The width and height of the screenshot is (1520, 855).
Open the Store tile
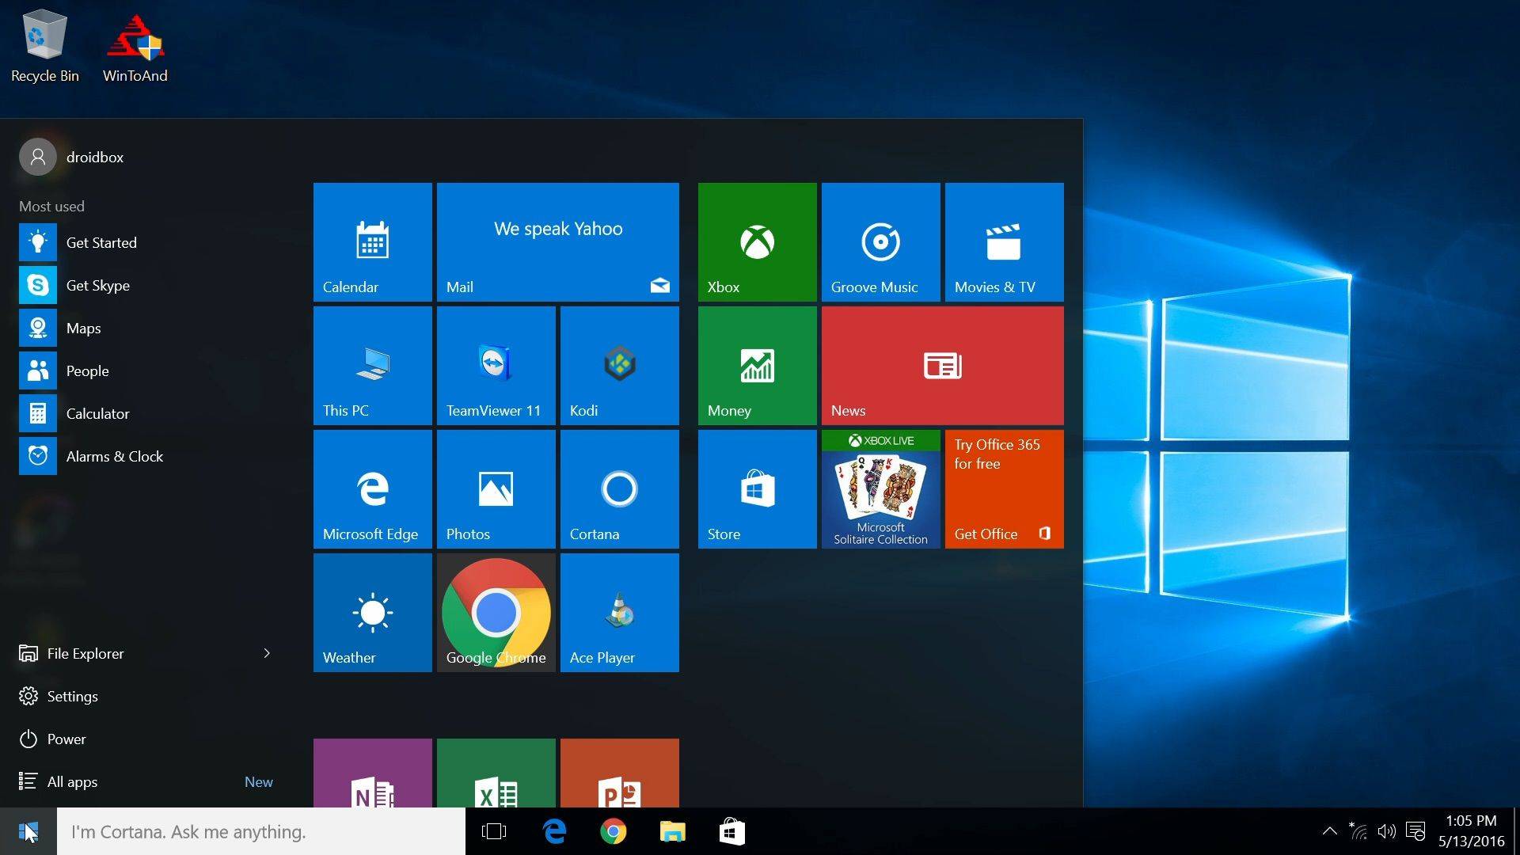click(757, 489)
